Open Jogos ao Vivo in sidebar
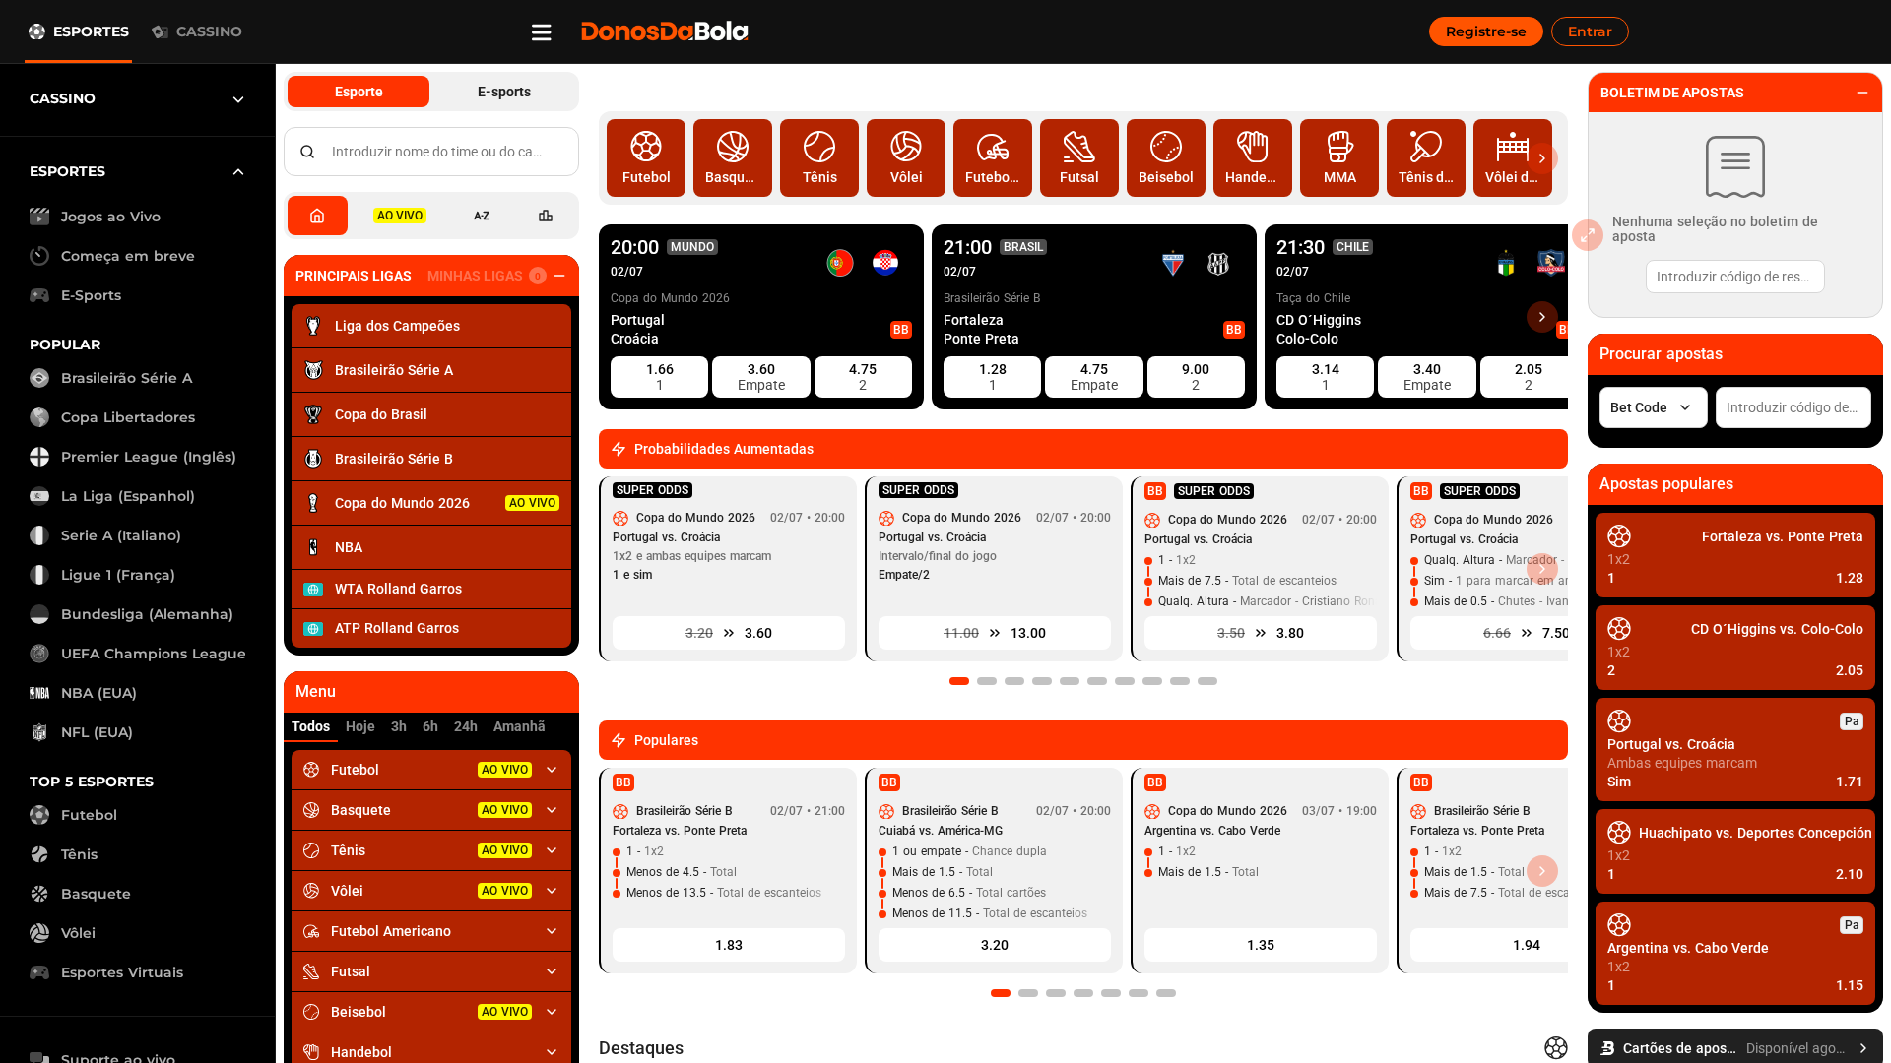The height and width of the screenshot is (1063, 1891). tap(110, 217)
